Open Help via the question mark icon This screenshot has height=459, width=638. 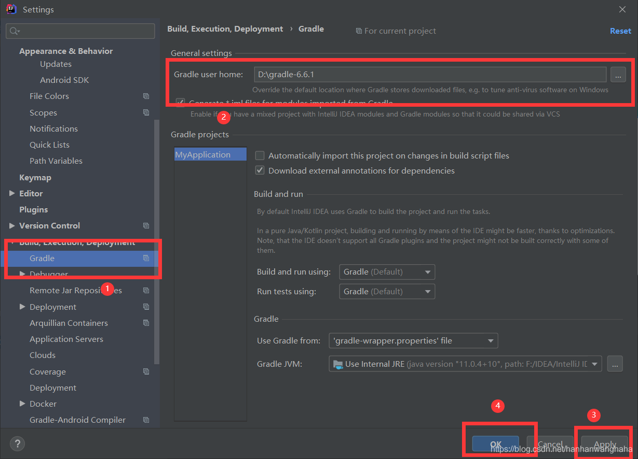pyautogui.click(x=17, y=443)
